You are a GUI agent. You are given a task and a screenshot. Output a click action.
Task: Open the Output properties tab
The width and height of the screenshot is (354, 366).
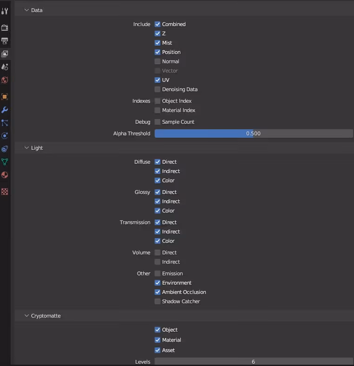pos(5,41)
